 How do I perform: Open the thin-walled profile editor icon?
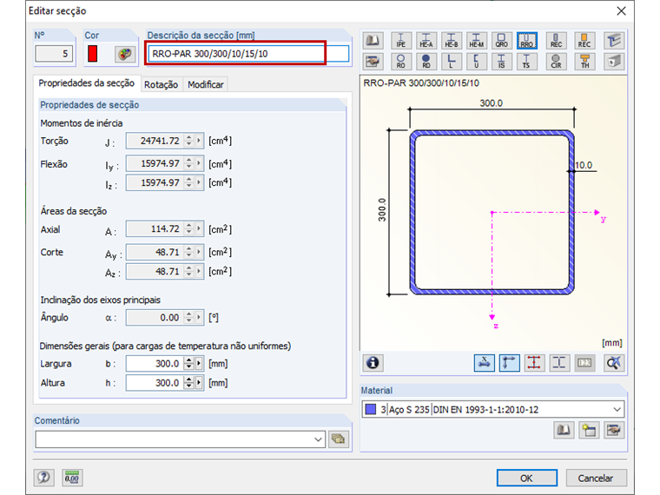click(x=614, y=41)
